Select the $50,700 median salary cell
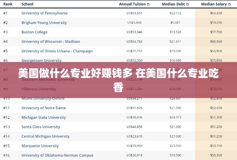The image size is (237, 160). [216, 146]
